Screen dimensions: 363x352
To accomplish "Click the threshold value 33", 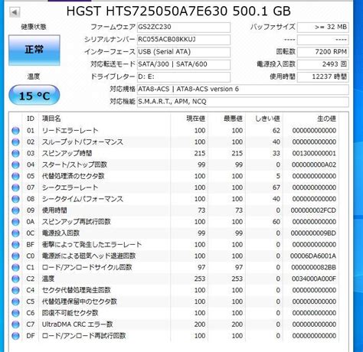I will [x=276, y=153].
